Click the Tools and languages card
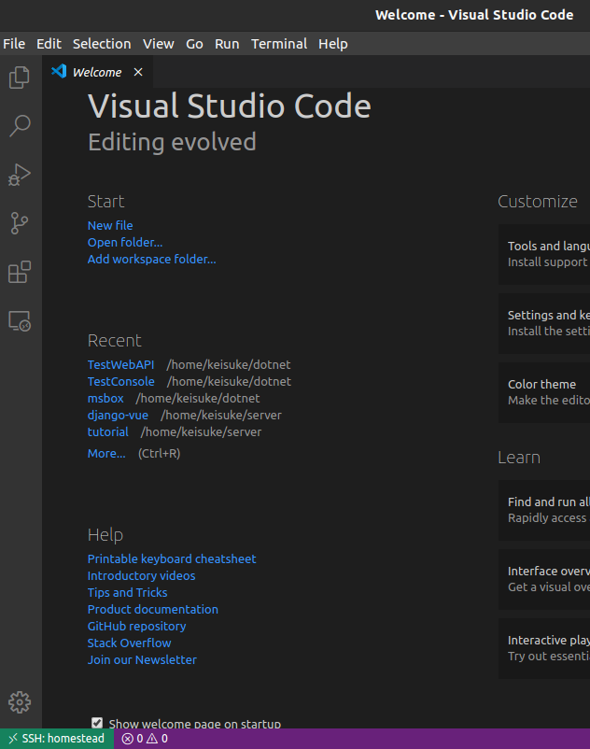 [x=544, y=254]
